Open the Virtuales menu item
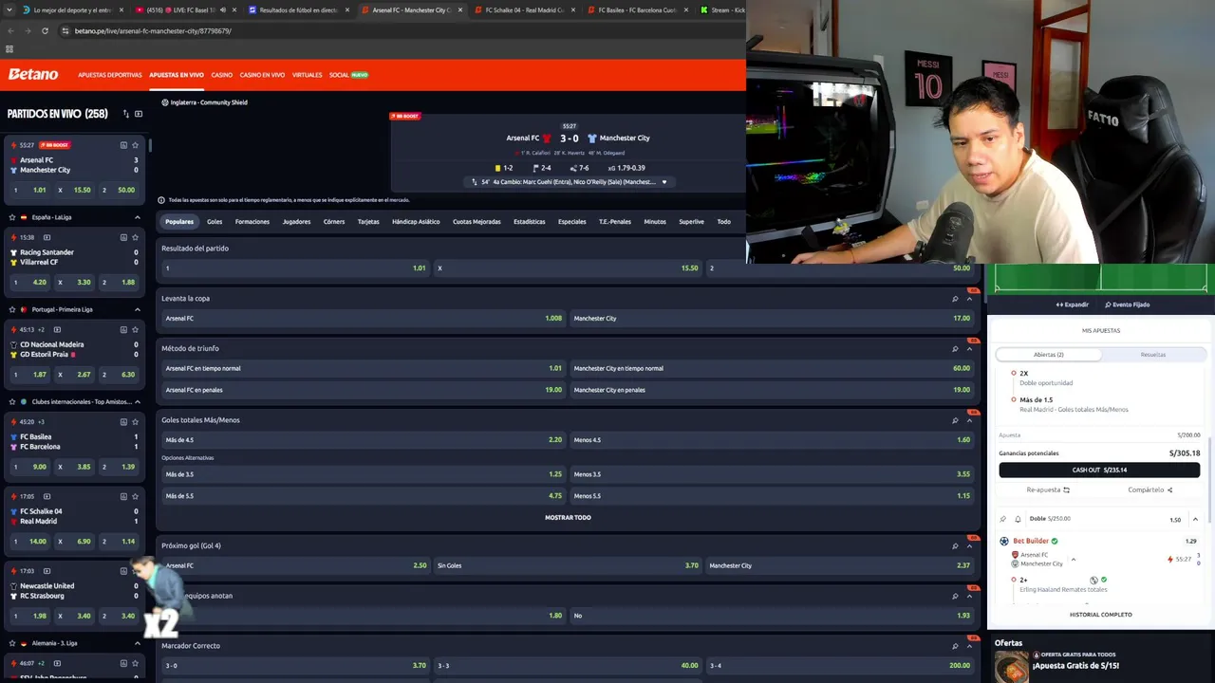This screenshot has height=683, width=1215. pyautogui.click(x=307, y=75)
